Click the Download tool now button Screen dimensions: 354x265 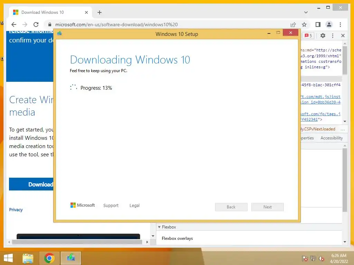tap(31, 184)
